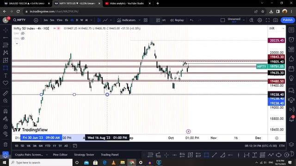This screenshot has height=166, width=296.
Task: Open the Trading Panel tab
Action: tap(110, 155)
